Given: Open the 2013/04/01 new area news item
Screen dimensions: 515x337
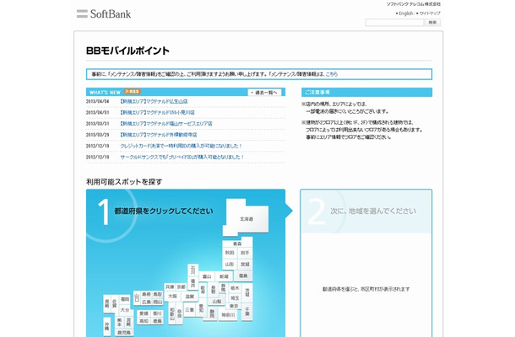Looking at the screenshot, I should [157, 112].
